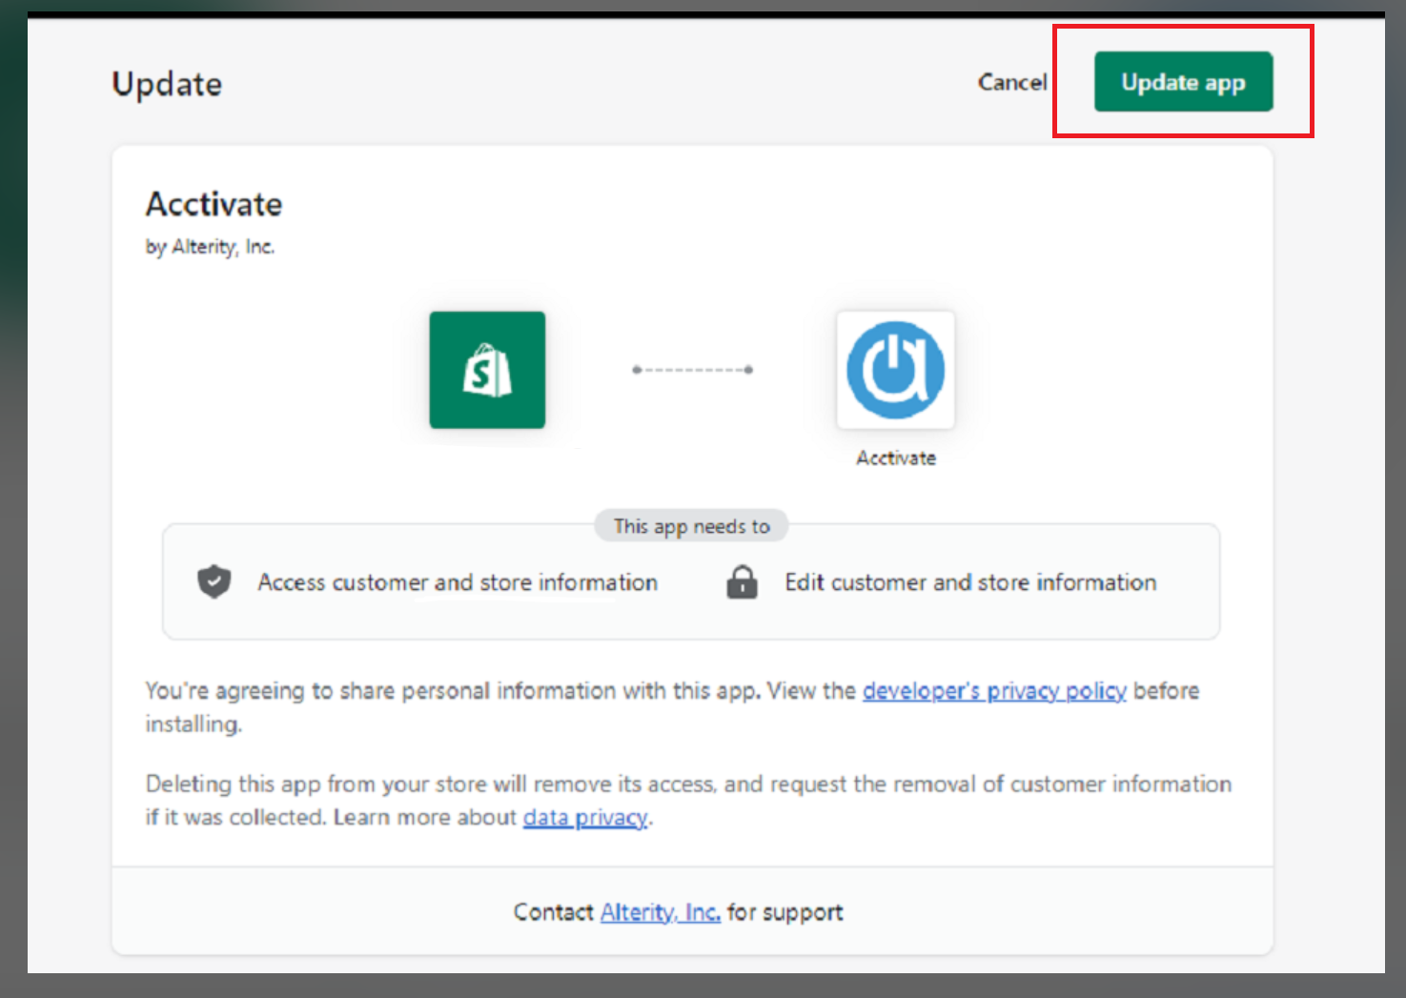Screen dimensions: 1406x998
Task: Click the 'Access customer and store information' text
Action: tap(458, 582)
